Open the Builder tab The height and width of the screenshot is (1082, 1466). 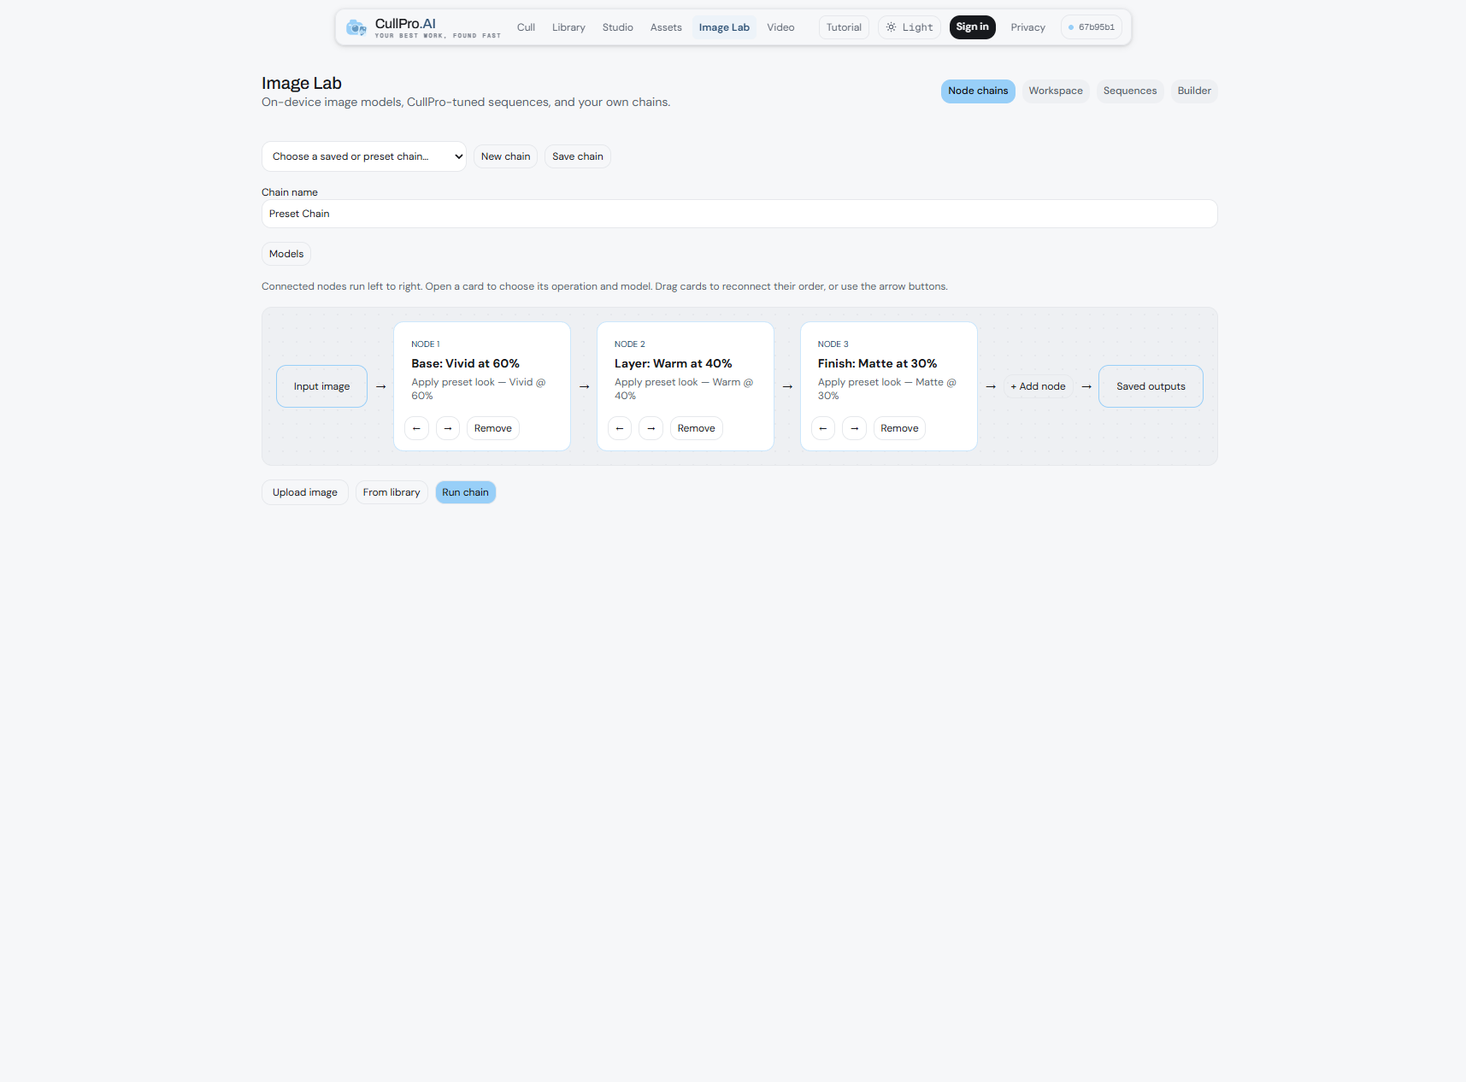tap(1194, 91)
